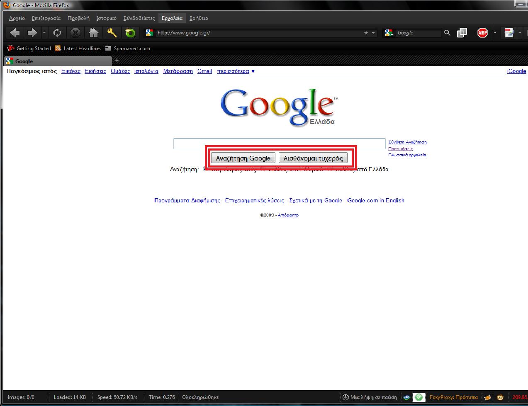This screenshot has height=406, width=528.
Task: Open the Google.com in English link
Action: pyautogui.click(x=376, y=201)
